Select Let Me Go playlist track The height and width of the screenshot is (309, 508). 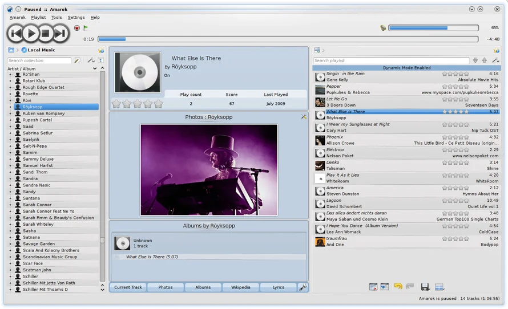(407, 102)
